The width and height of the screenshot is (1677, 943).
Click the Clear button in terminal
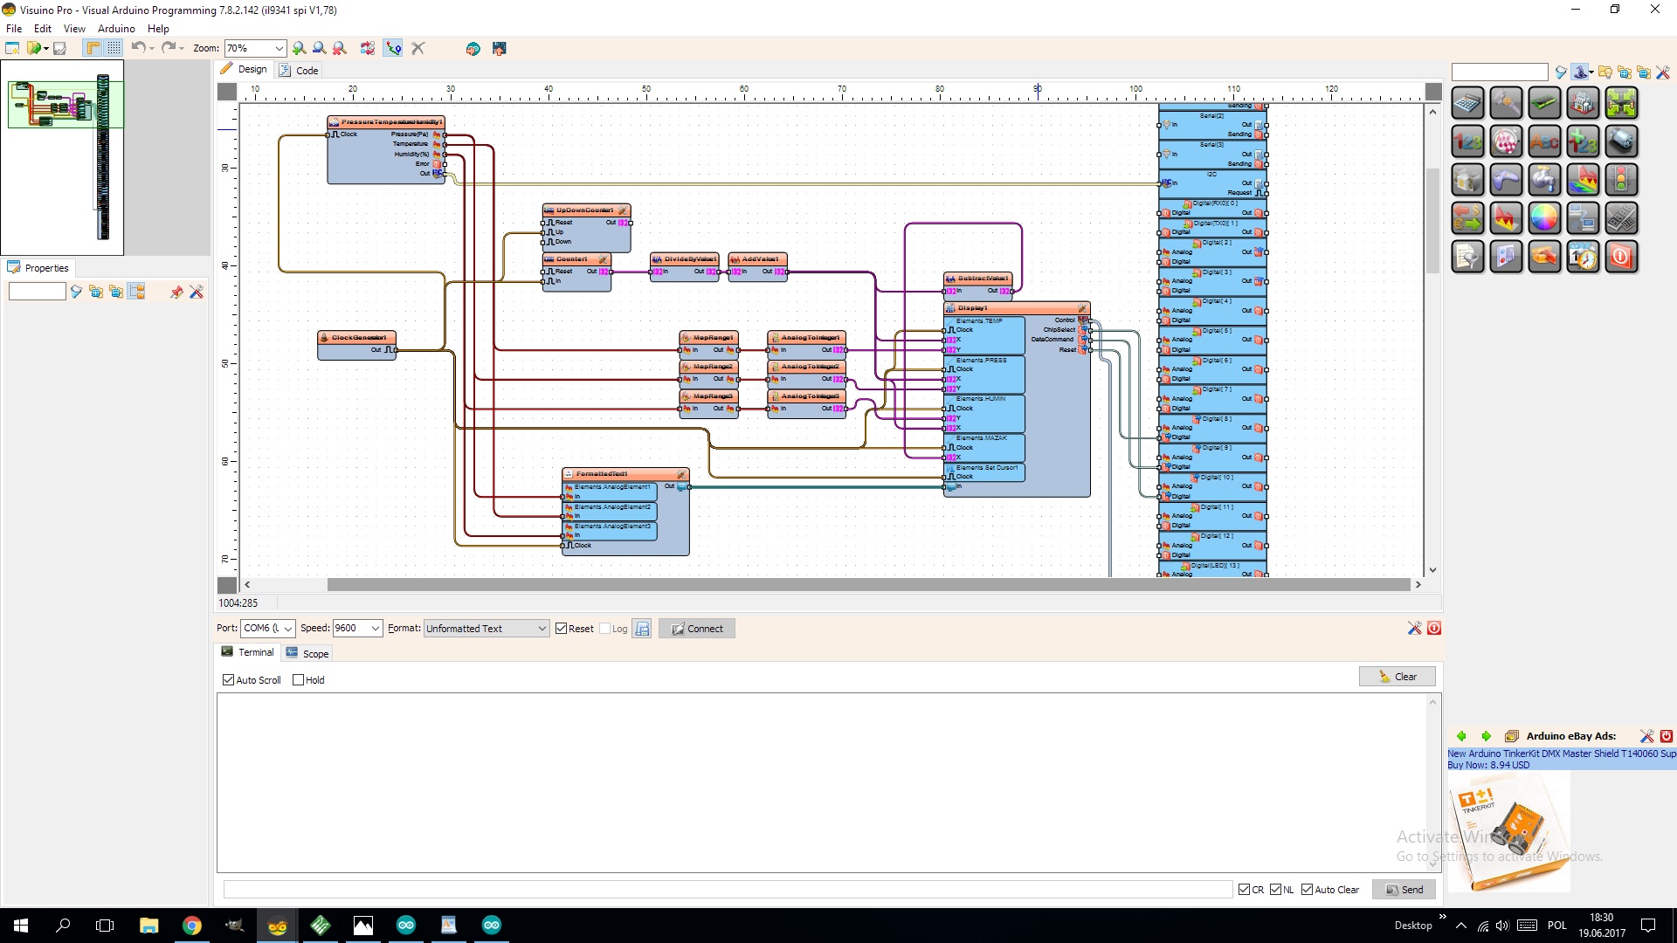coord(1397,676)
